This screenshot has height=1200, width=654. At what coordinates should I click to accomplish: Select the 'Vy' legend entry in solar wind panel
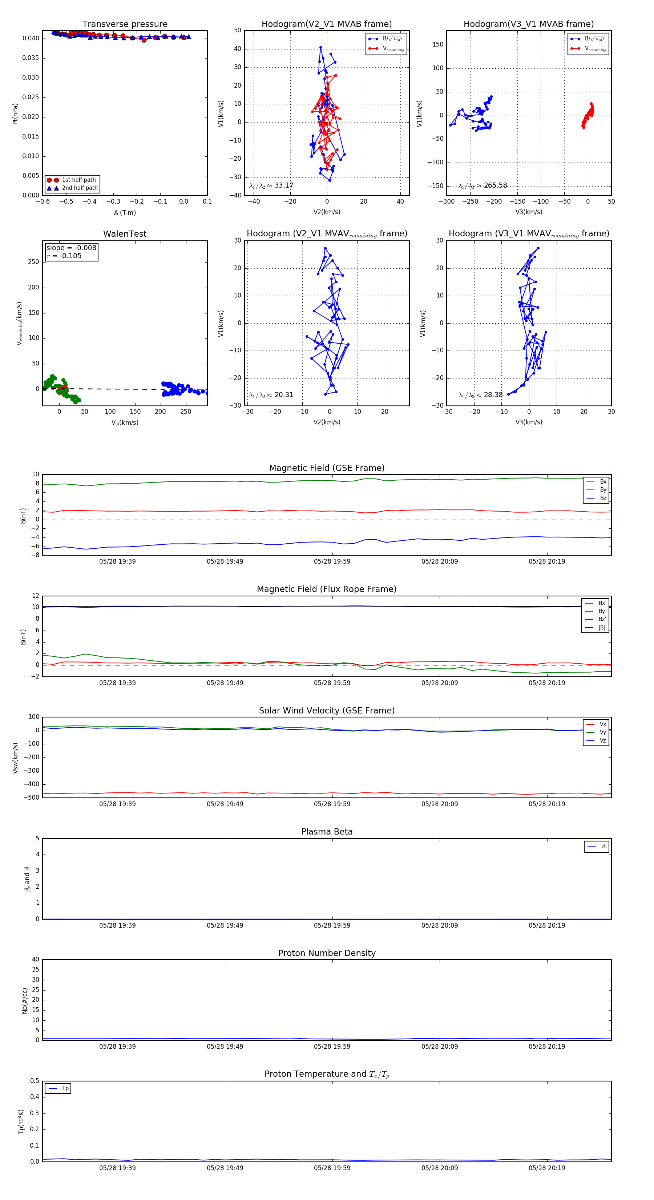(x=596, y=732)
